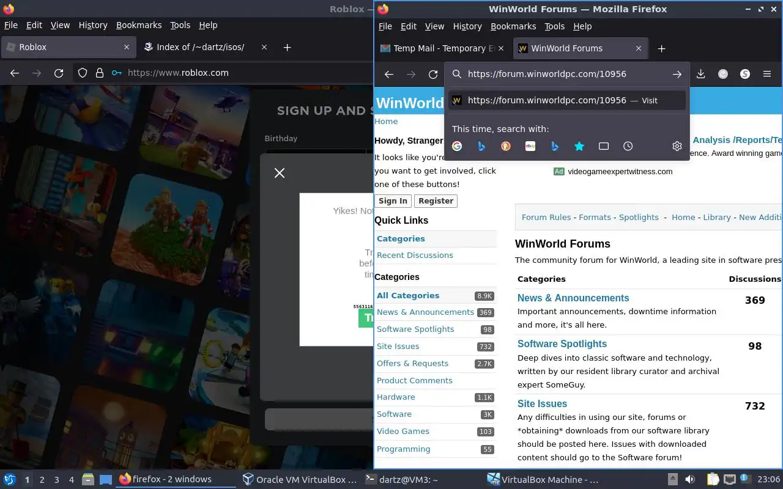The height and width of the screenshot is (489, 783).
Task: Open the History menu in the WinWorld window
Action: pos(467,26)
